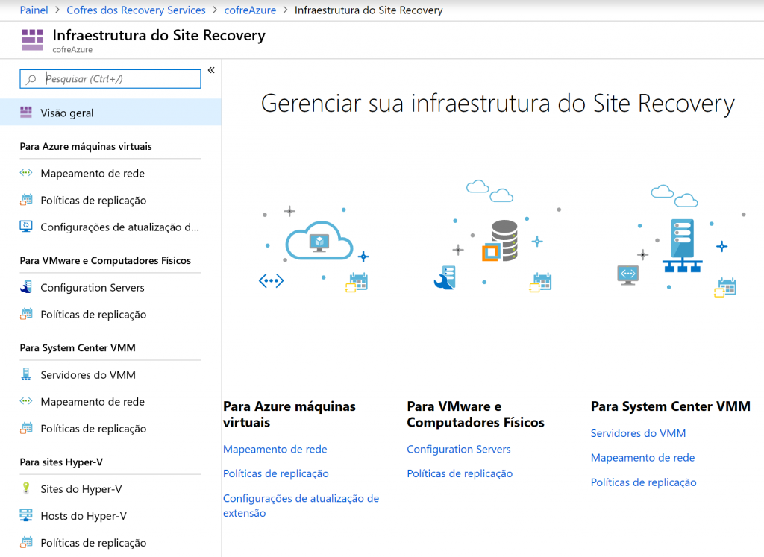Click the Configurações de atualização sidebar icon
This screenshot has width=764, height=557.
[26, 227]
